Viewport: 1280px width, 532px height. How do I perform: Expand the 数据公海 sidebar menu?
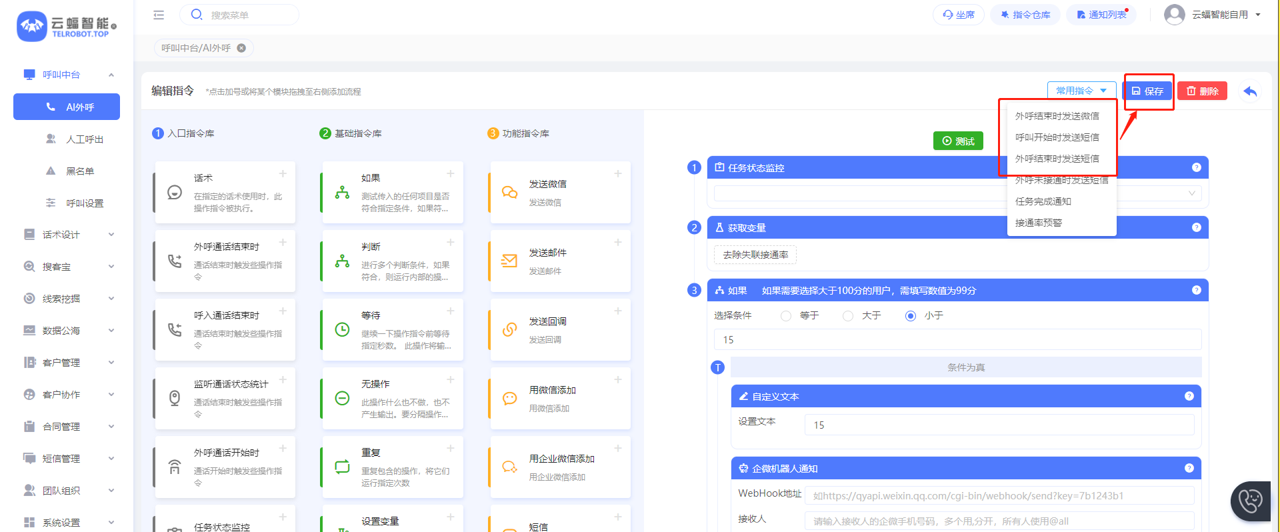pyautogui.click(x=67, y=331)
